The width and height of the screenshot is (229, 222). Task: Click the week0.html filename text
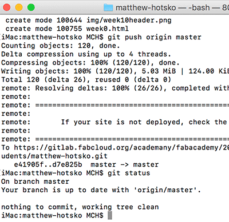108,29
